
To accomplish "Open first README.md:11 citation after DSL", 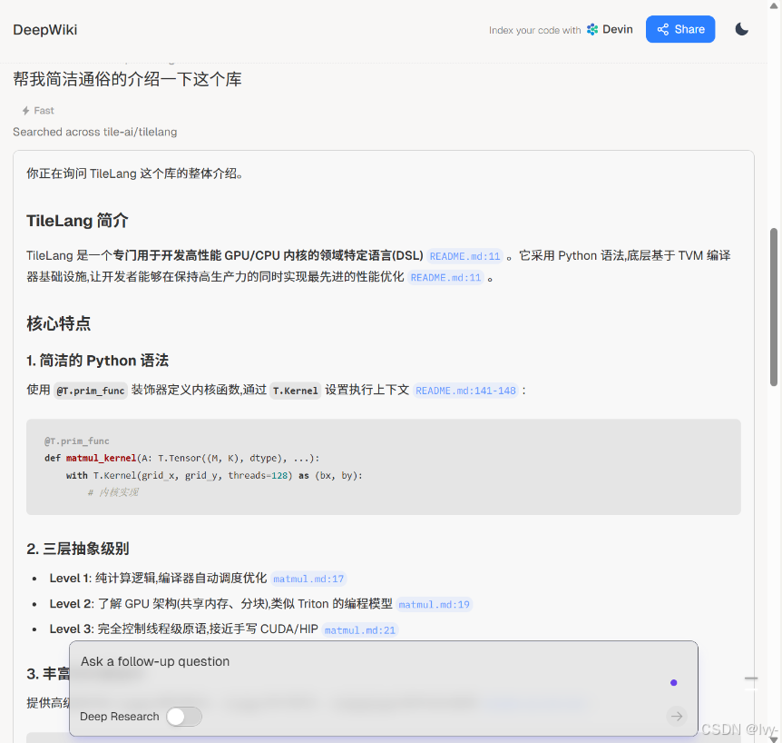I will pos(464,256).
